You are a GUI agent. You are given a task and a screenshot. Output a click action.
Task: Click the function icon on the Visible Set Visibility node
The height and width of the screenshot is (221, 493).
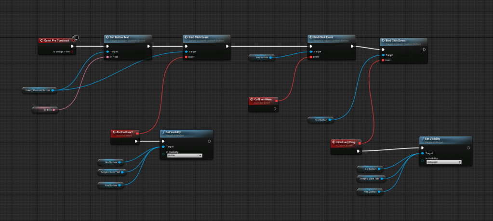[x=163, y=133]
